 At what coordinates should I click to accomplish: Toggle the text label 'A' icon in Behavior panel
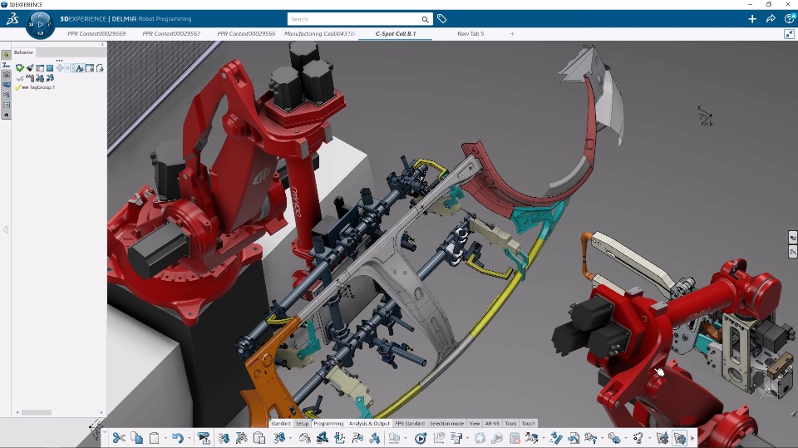click(x=80, y=68)
